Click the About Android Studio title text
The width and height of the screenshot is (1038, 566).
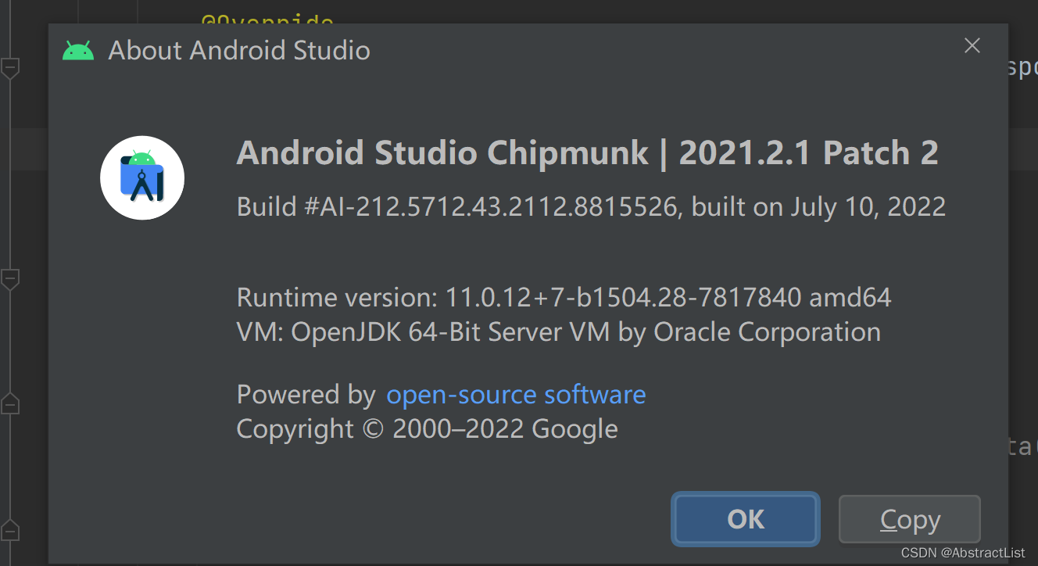(239, 51)
